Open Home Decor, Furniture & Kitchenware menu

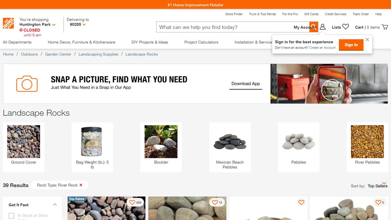[82, 42]
